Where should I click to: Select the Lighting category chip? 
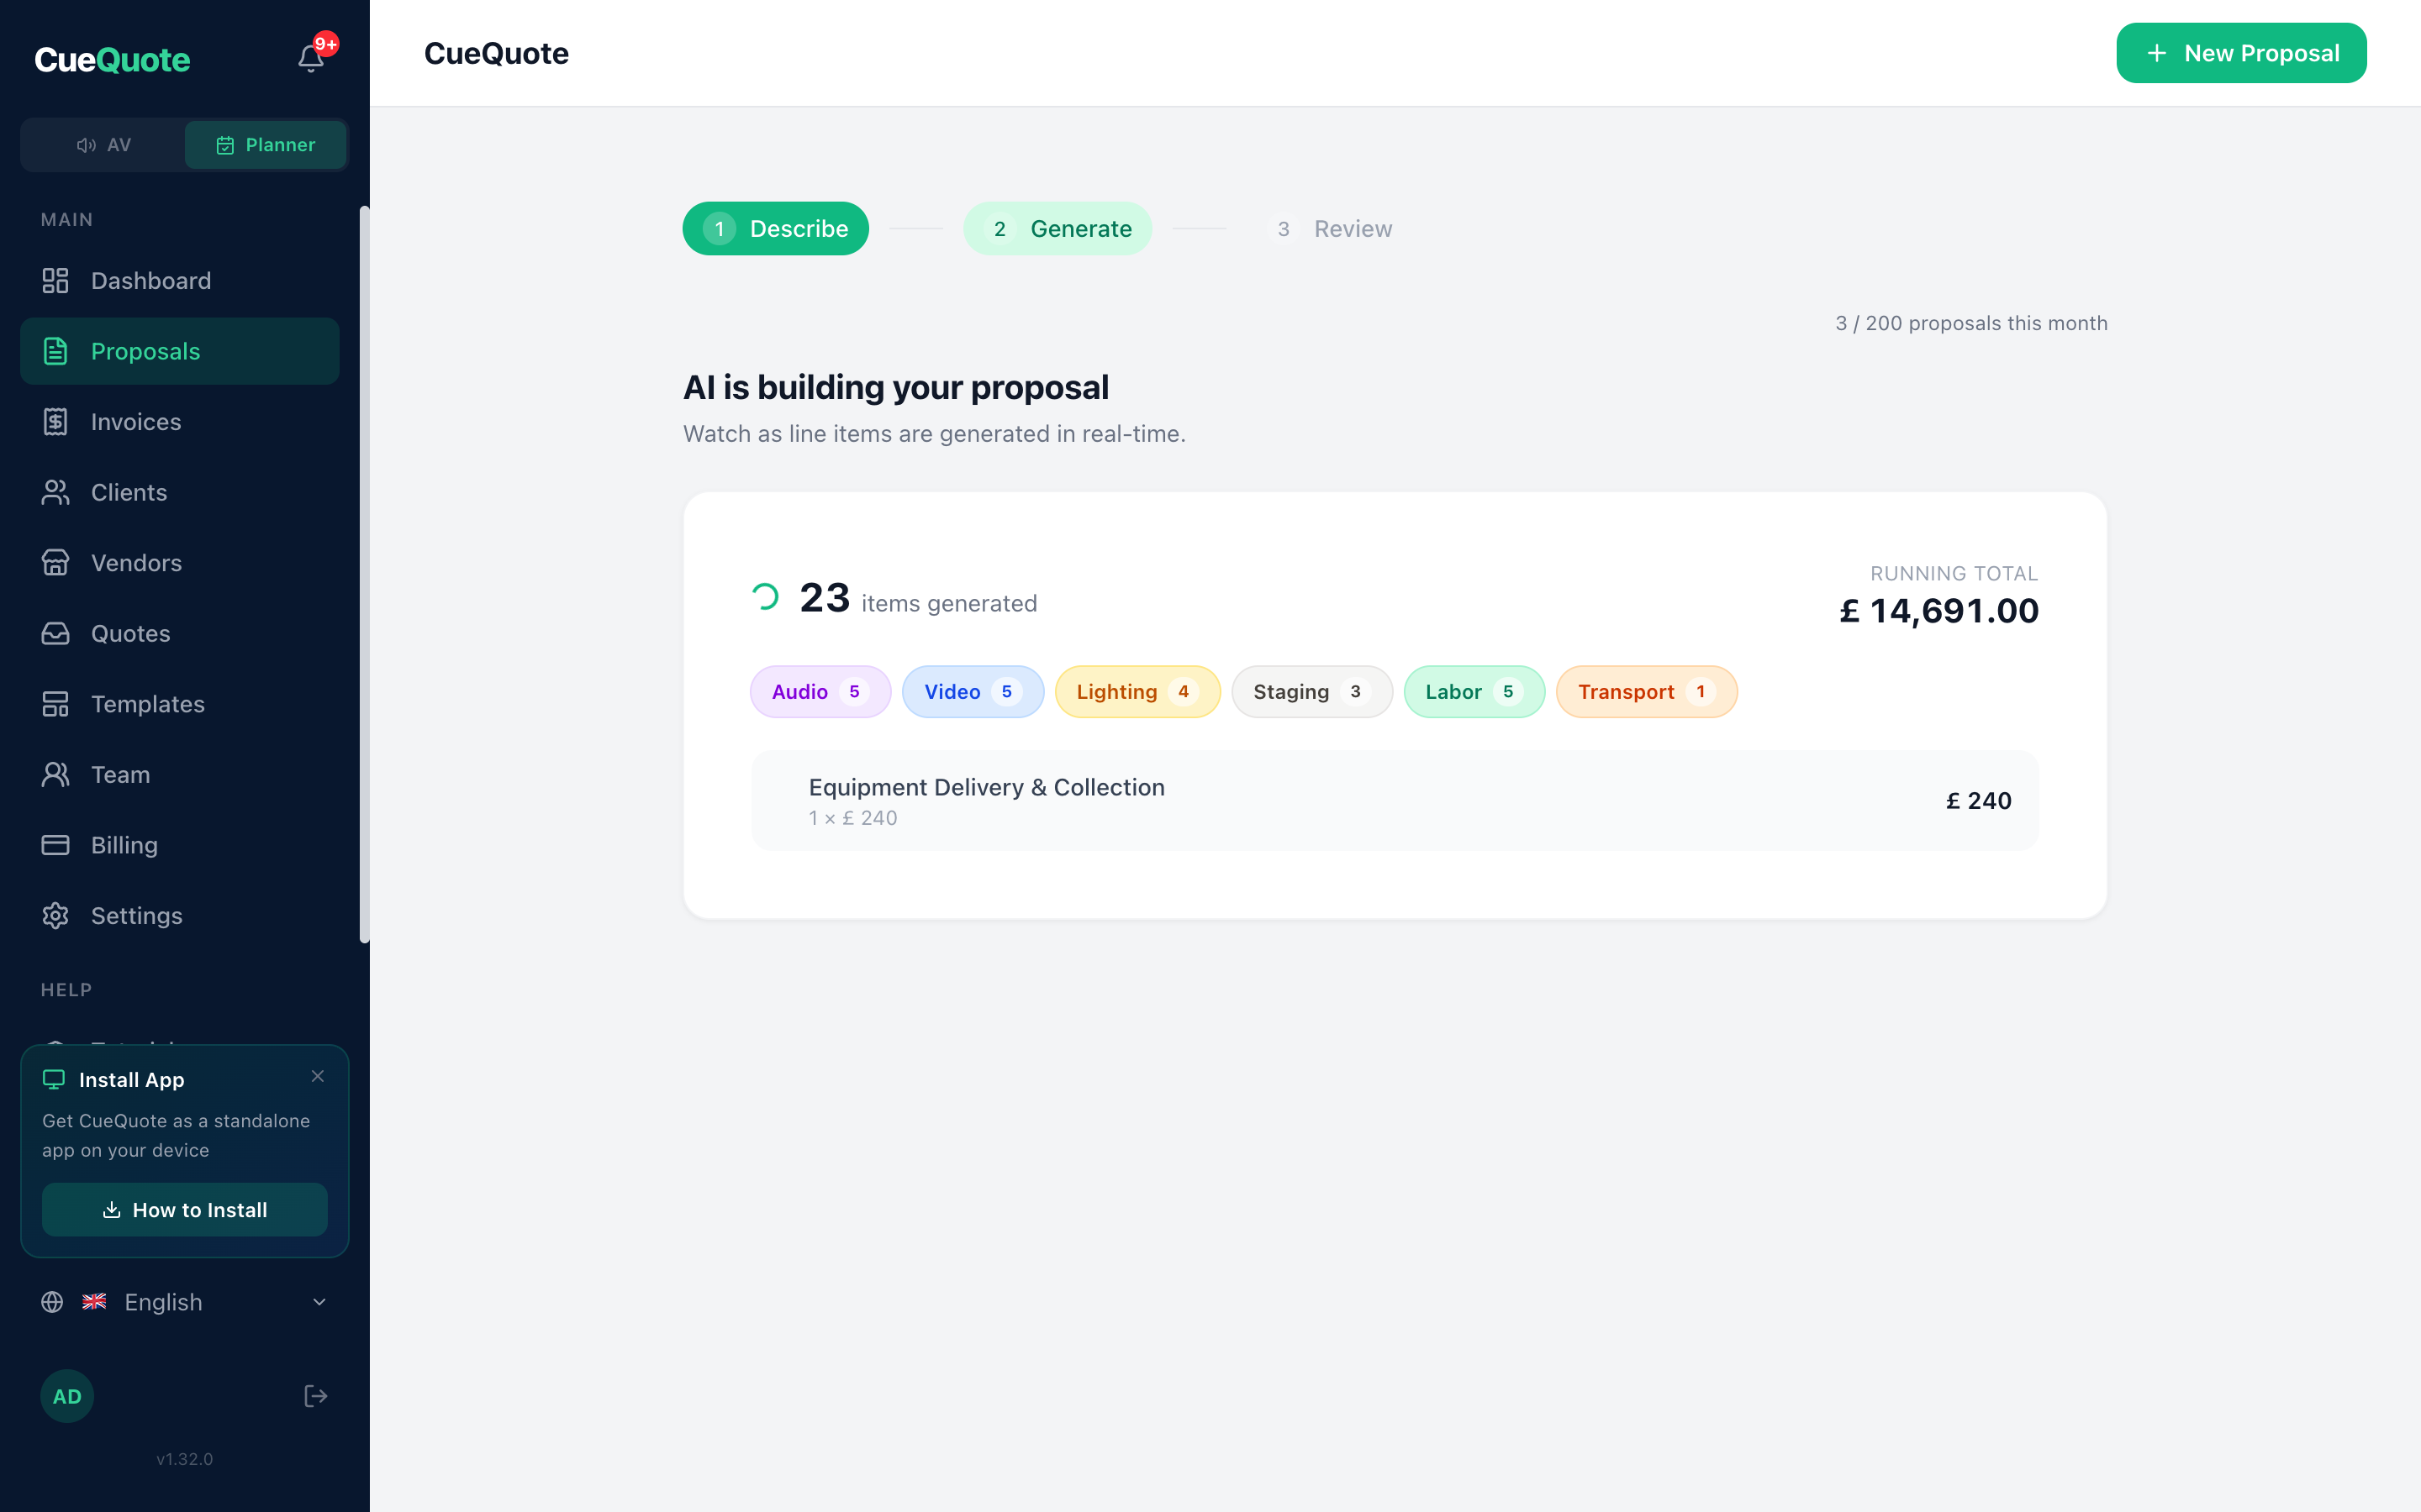coord(1137,692)
